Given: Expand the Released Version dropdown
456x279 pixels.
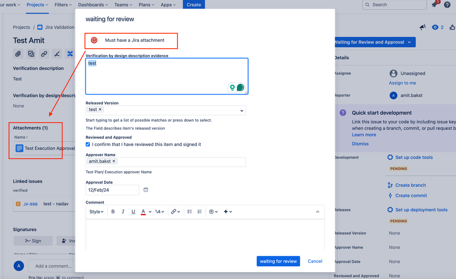Looking at the screenshot, I should point(241,111).
